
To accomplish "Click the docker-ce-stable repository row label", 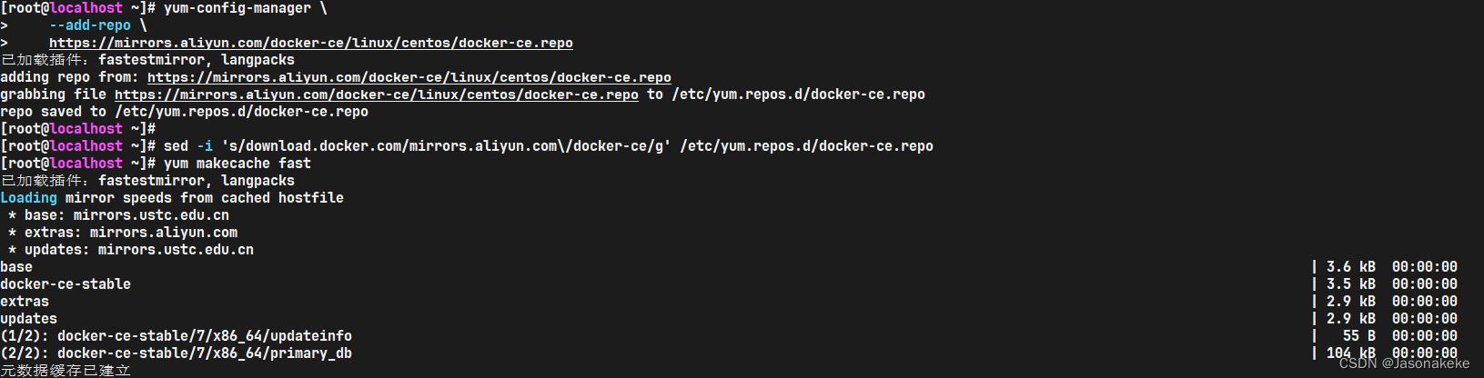I will [66, 284].
